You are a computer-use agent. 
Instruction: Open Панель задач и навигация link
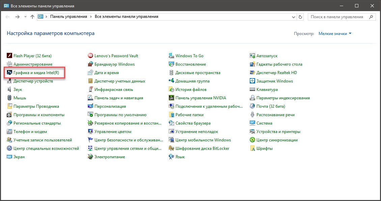tap(118, 98)
